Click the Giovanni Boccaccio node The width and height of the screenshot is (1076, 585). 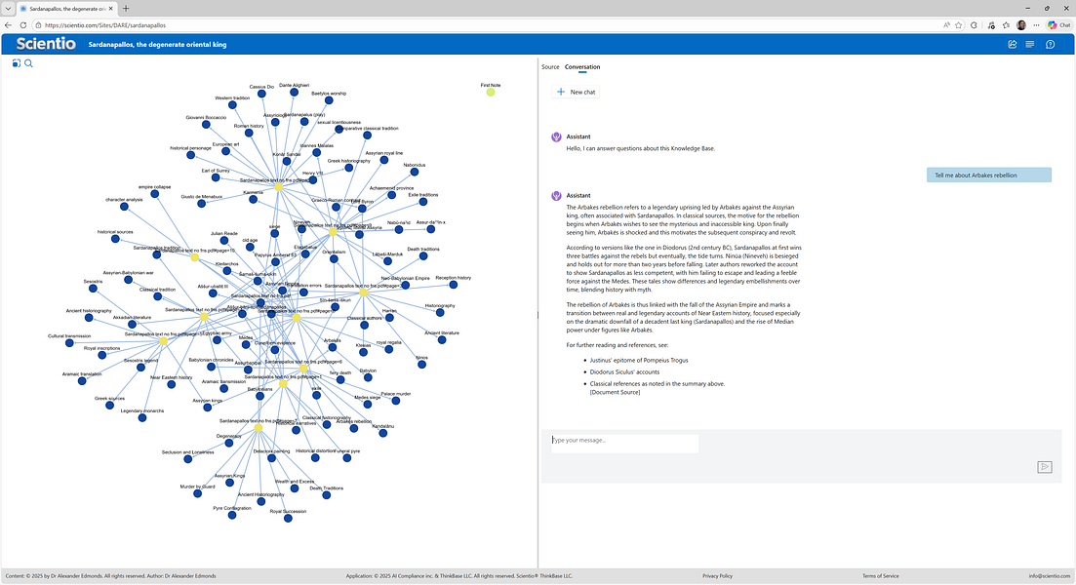206,124
